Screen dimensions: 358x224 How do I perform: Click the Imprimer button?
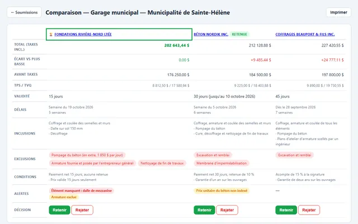point(338,12)
